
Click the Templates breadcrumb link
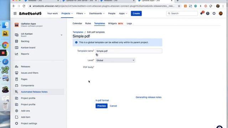click(x=78, y=32)
